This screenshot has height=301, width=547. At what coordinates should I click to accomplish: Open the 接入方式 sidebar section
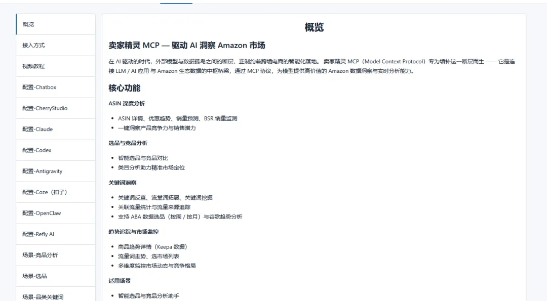[56, 46]
